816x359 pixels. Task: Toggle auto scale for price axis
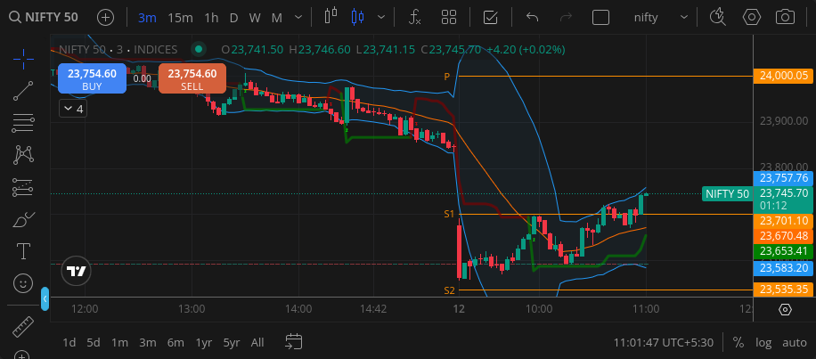pyautogui.click(x=794, y=342)
